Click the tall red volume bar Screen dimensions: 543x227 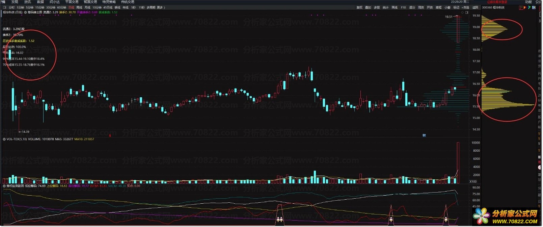(458, 163)
